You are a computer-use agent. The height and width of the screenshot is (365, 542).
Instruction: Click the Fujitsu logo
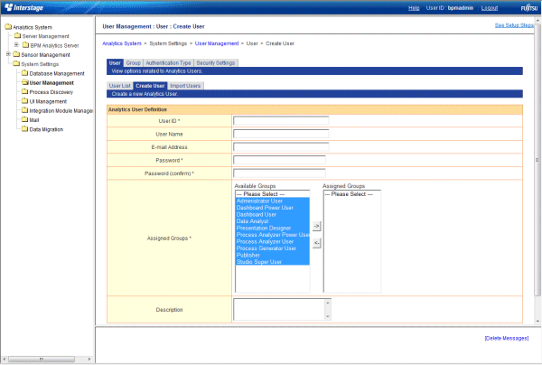(x=529, y=7)
